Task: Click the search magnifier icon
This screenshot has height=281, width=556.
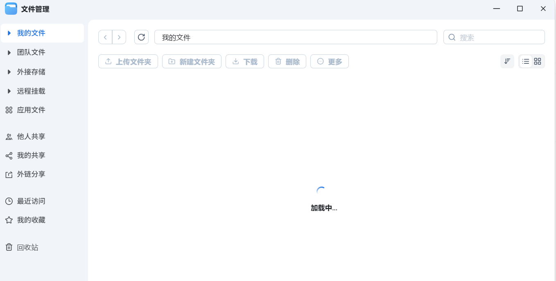Action: 452,37
